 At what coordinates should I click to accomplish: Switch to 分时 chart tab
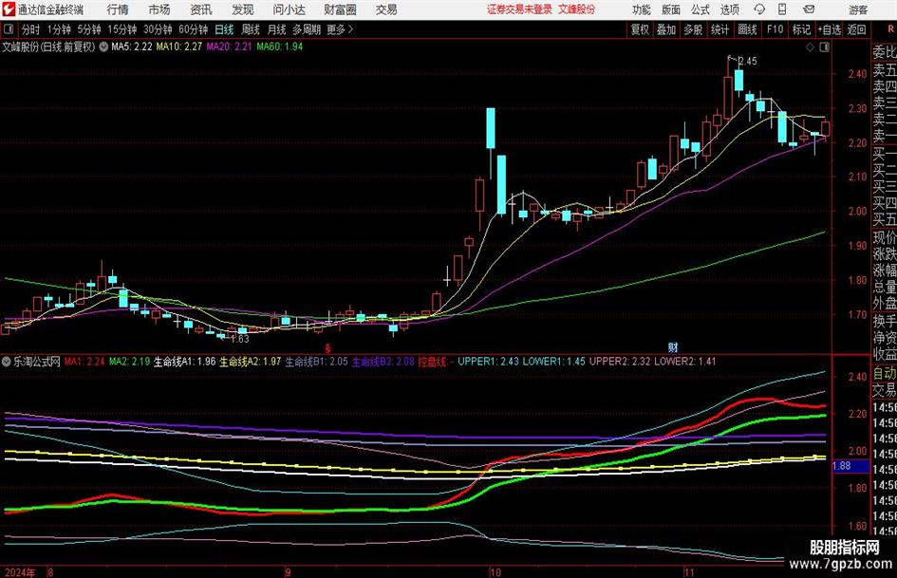click(31, 29)
